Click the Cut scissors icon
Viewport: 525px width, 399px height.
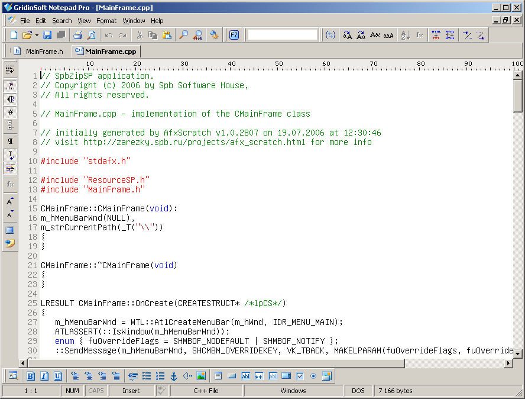140,36
